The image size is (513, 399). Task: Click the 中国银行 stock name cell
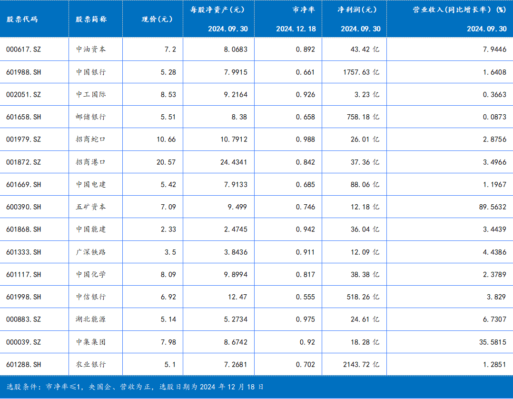(91, 72)
